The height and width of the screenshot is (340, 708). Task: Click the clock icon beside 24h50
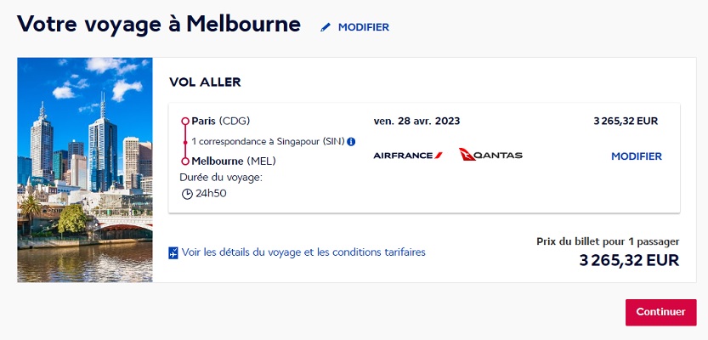tap(187, 193)
